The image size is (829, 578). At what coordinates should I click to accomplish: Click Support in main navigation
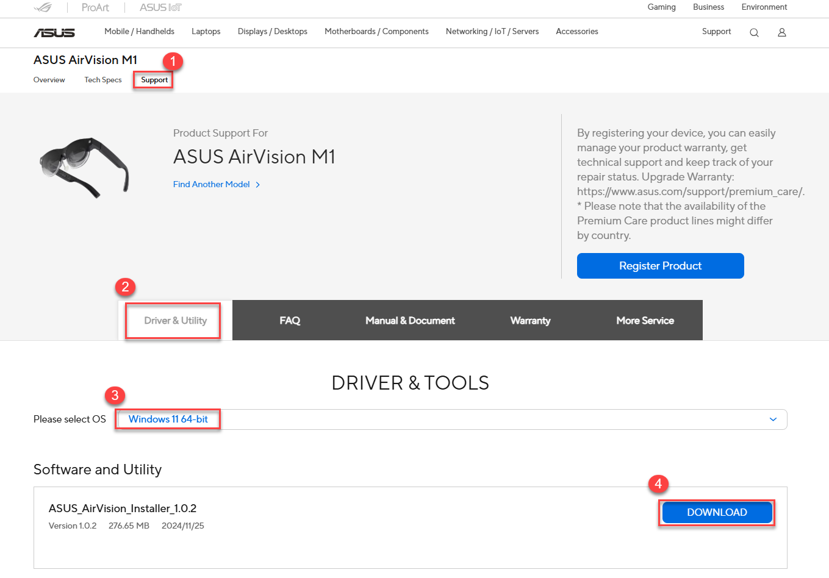coord(716,32)
